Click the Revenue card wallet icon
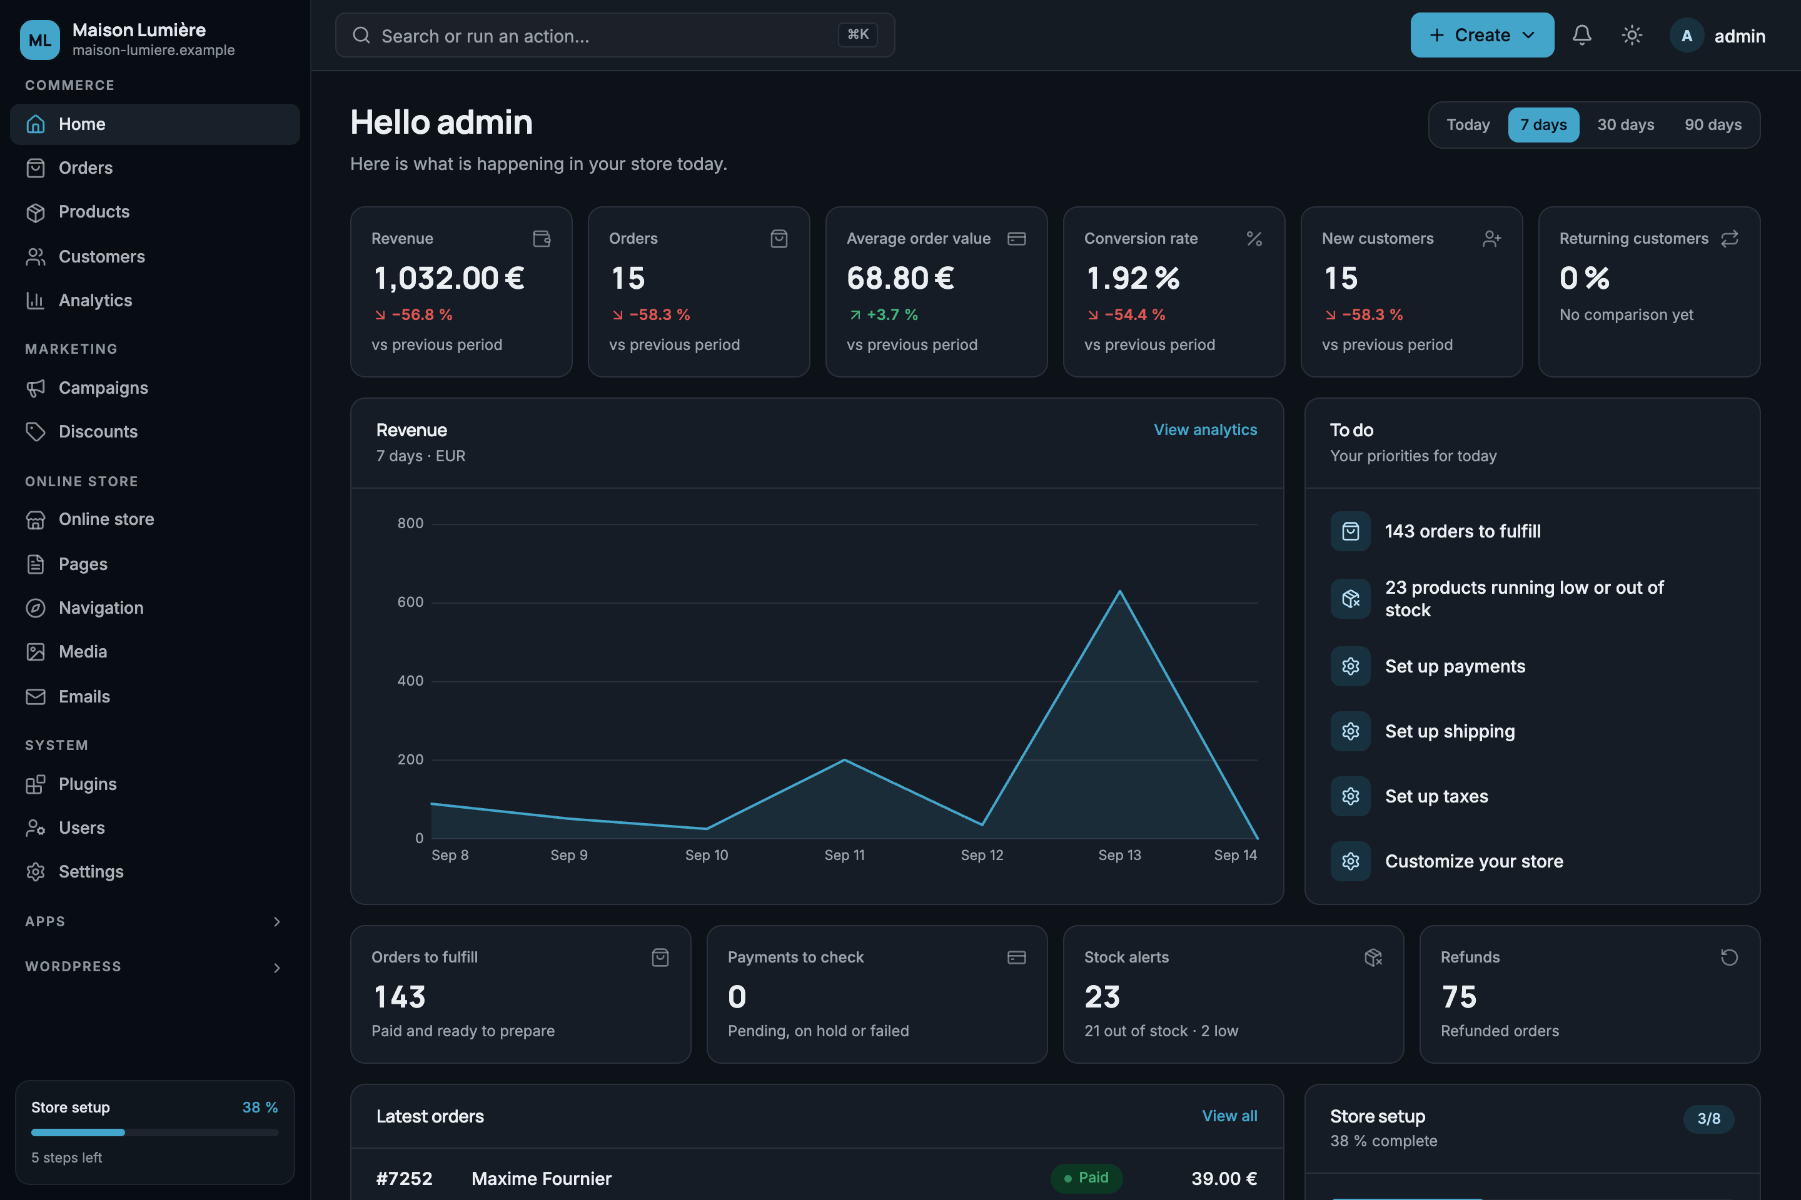Image resolution: width=1801 pixels, height=1200 pixels. coord(542,239)
